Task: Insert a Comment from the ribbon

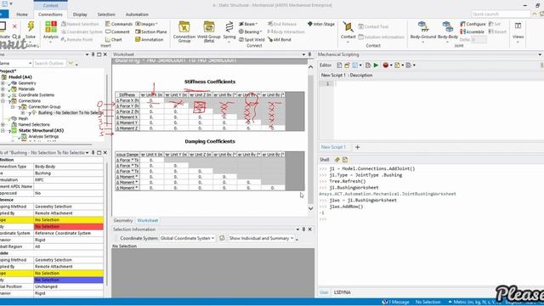Action: pos(117,31)
